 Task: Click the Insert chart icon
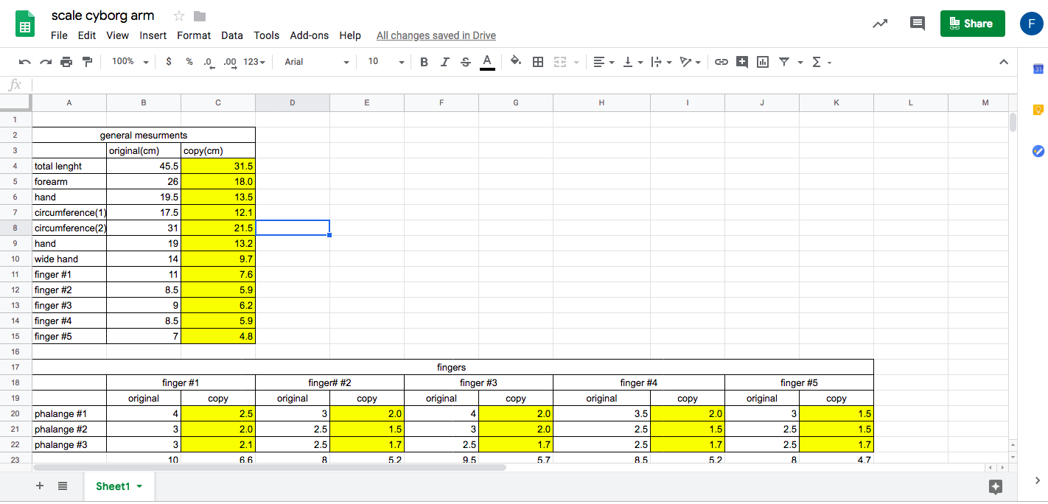click(763, 62)
